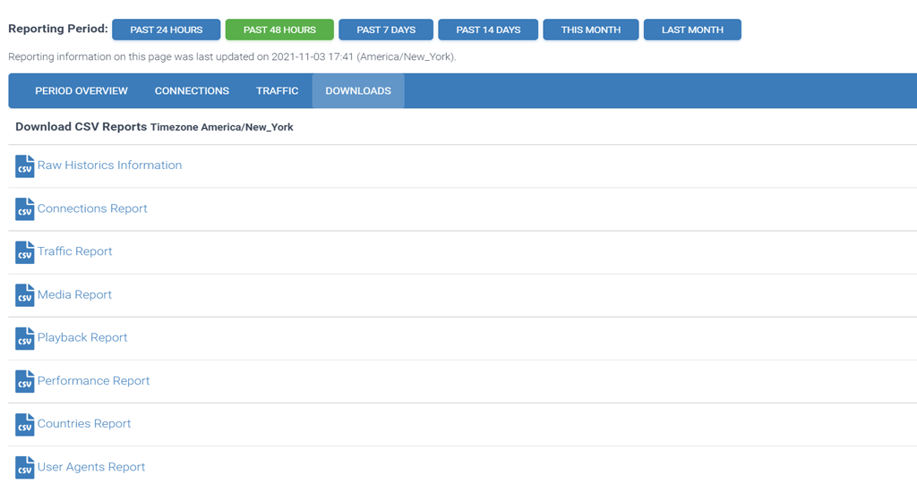Click CSV icon beside Performance Report
The height and width of the screenshot is (492, 917).
pyautogui.click(x=24, y=382)
